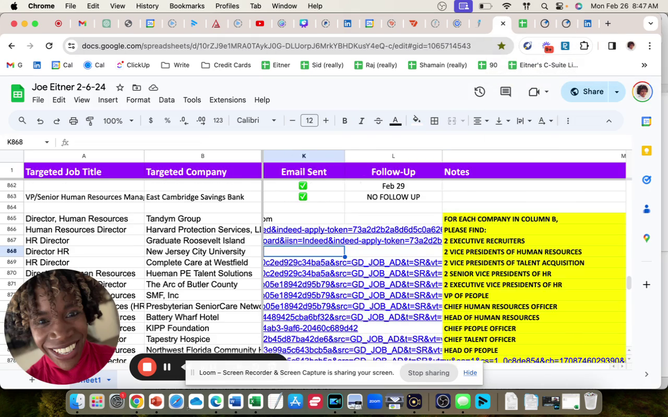
Task: Open Google Keep side panel
Action: tap(647, 151)
